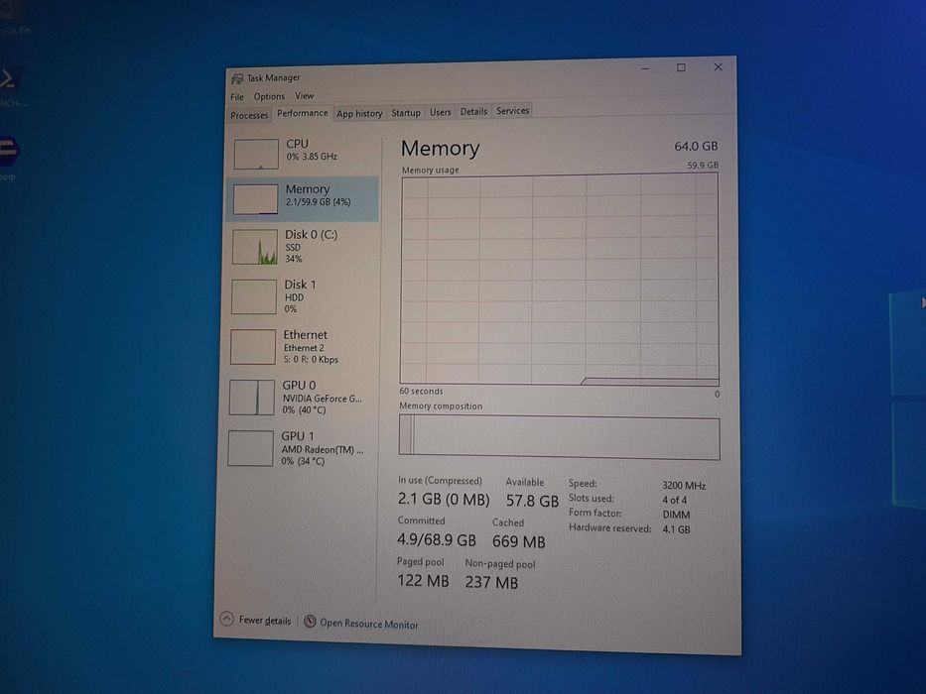This screenshot has width=926, height=694.
Task: Open Resource Monitor link
Action: (x=368, y=624)
